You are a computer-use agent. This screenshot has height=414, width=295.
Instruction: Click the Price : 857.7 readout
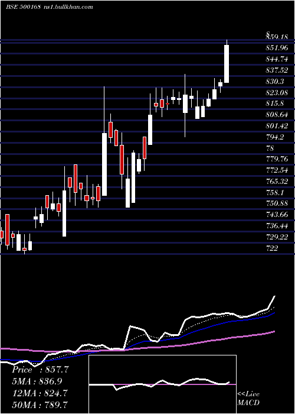(40, 370)
